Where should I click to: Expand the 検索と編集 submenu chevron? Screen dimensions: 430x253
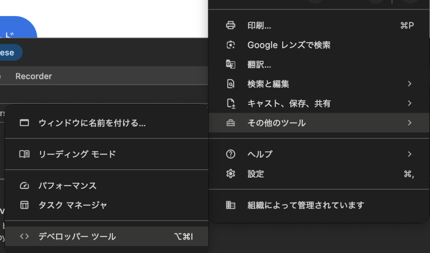click(409, 84)
